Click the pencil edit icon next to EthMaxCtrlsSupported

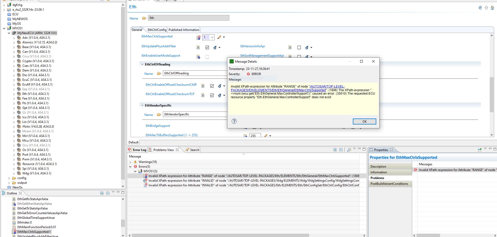pyautogui.click(x=219, y=37)
